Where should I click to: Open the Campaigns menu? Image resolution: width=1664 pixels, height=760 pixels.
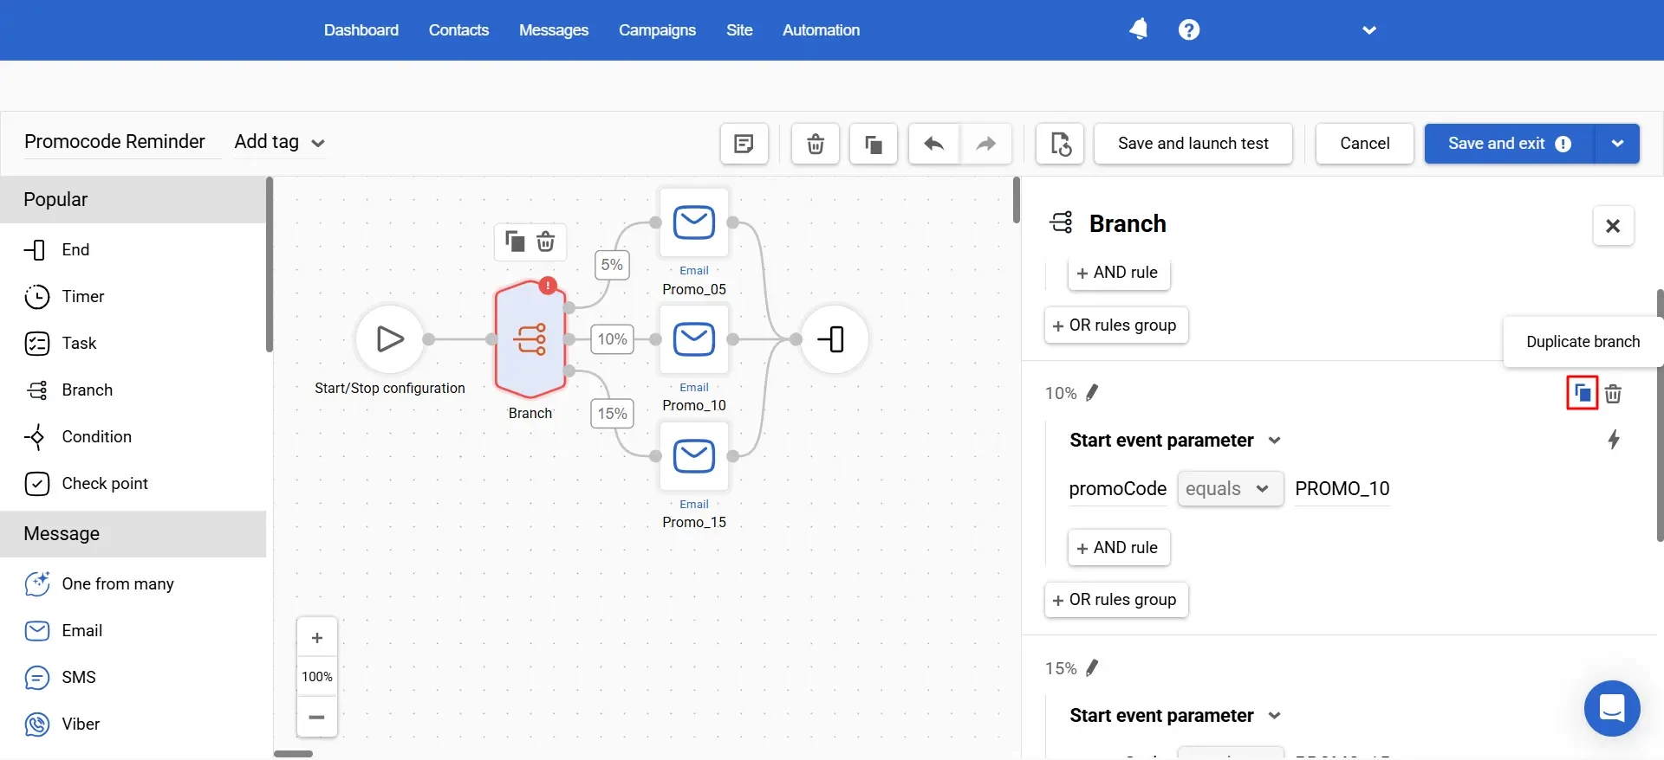pos(657,30)
